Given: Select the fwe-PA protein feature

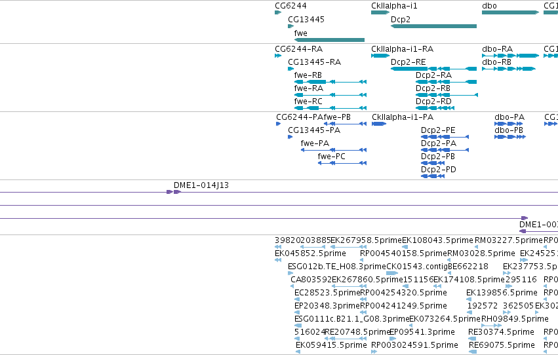Looking at the screenshot, I should 334,150.
